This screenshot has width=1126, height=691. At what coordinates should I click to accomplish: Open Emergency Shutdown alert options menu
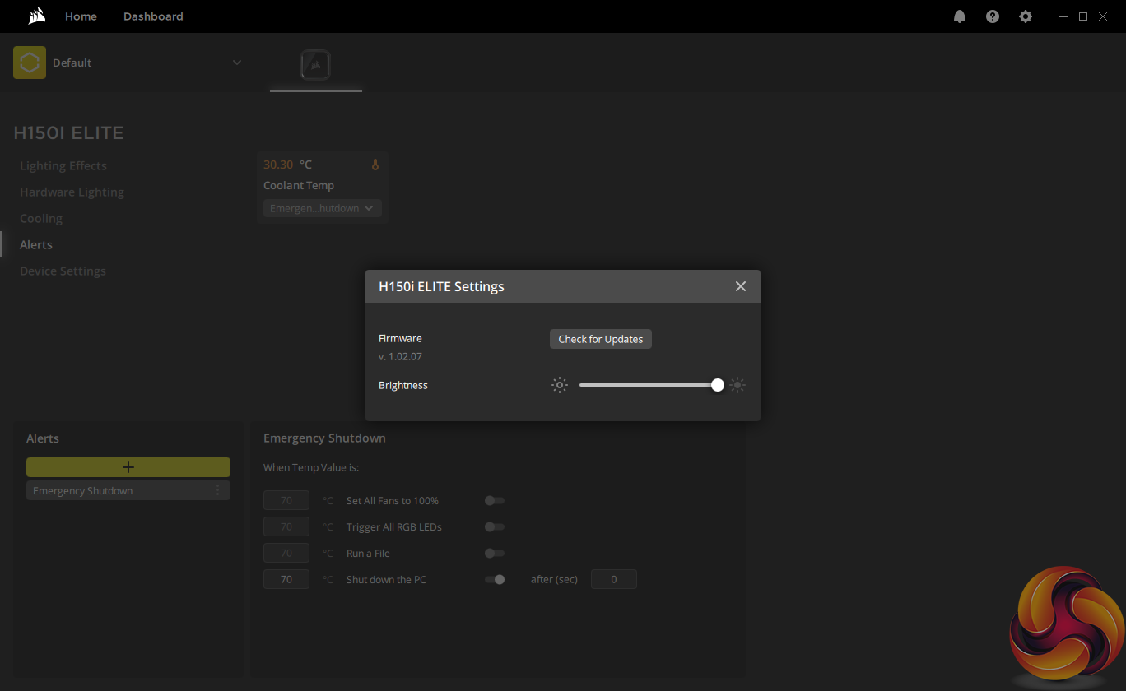218,490
